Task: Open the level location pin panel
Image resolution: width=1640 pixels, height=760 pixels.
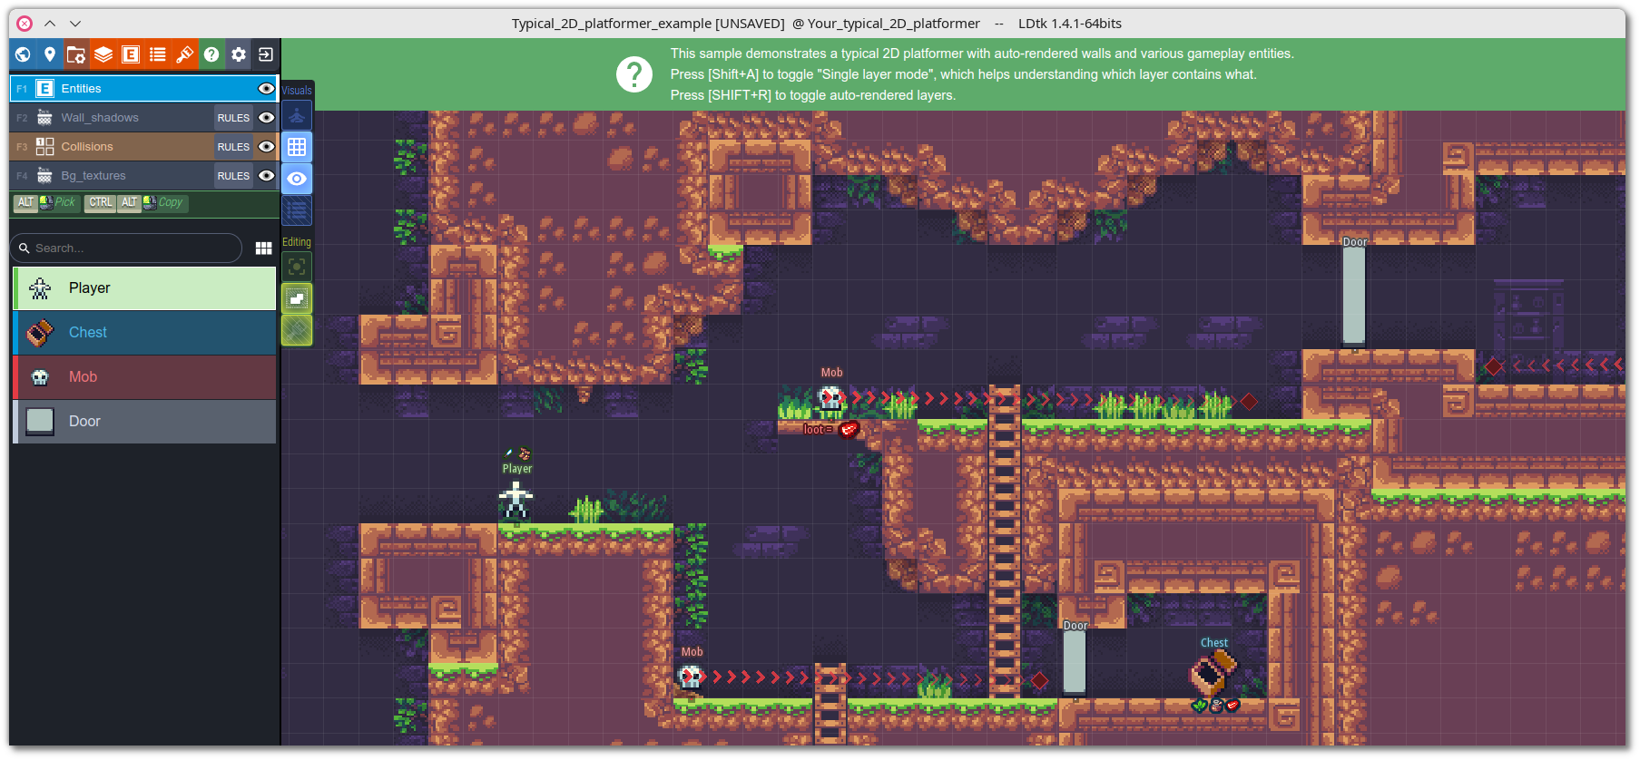Action: (x=50, y=54)
